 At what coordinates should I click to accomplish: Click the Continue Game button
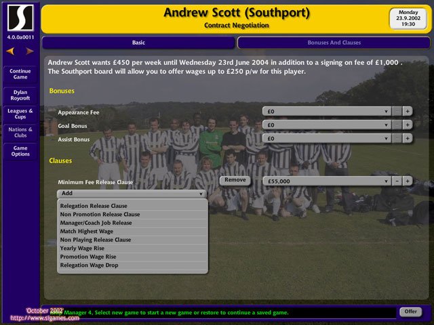tap(20, 74)
